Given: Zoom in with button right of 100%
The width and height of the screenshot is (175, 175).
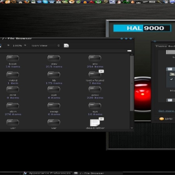Looking at the screenshot, I should [25, 45].
